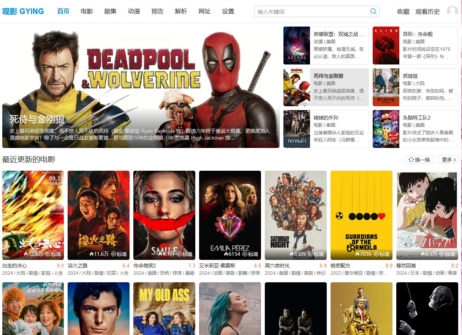Open the Inside Out 2 thumbnail for 头脑特工队2
Screen dimensions: 462x335
[x=386, y=129]
